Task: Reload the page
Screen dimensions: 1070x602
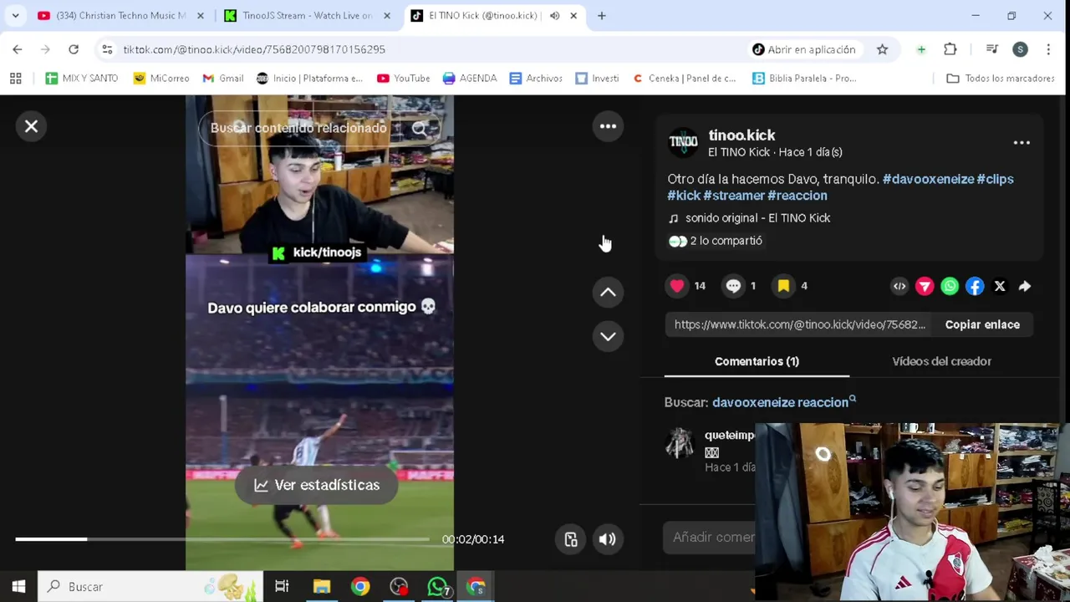Action: pyautogui.click(x=74, y=49)
